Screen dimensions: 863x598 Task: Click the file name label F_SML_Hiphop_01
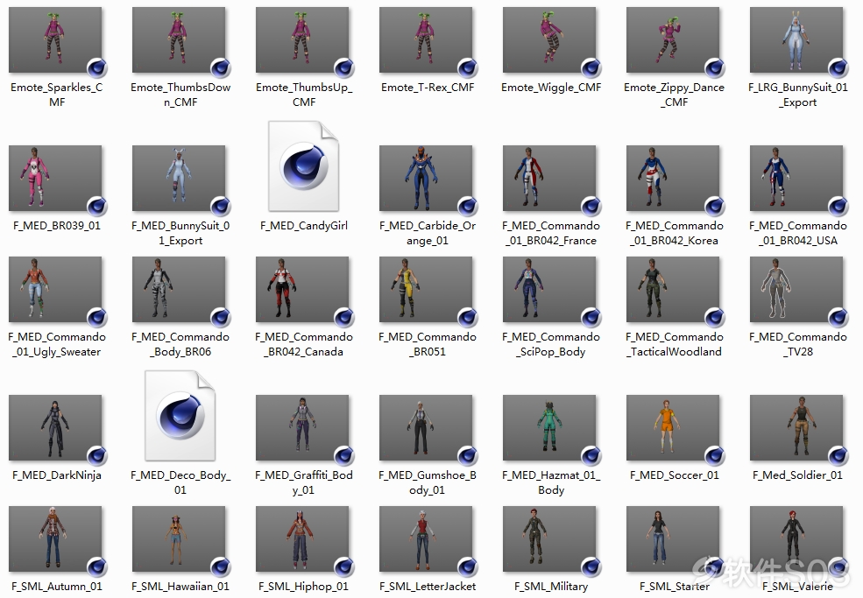pos(304,587)
